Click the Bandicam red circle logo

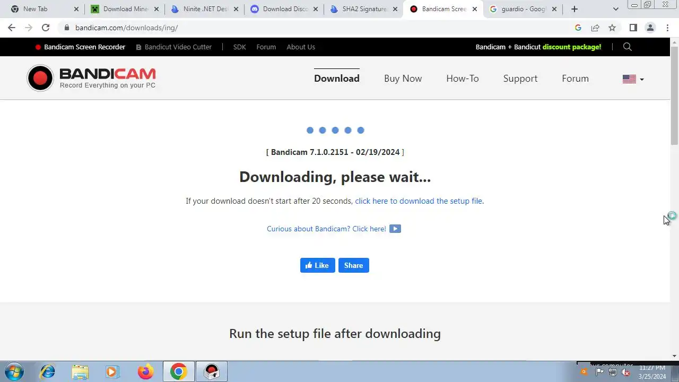coord(40,79)
